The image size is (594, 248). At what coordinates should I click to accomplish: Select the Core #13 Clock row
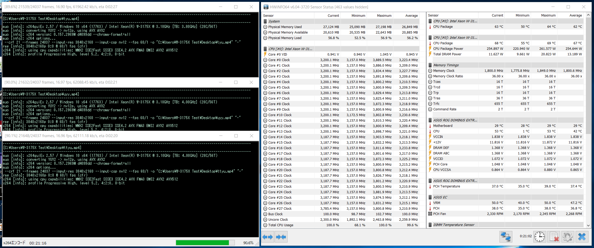[x=341, y=131]
